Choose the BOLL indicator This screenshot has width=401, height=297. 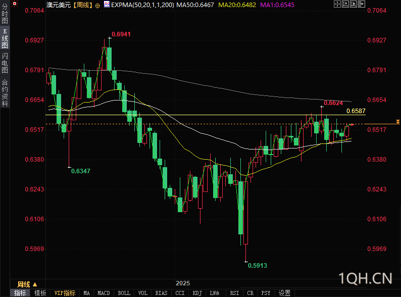click(124, 293)
